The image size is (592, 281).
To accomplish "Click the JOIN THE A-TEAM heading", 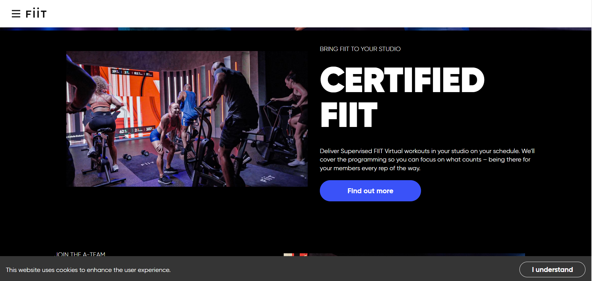I will 80,254.
